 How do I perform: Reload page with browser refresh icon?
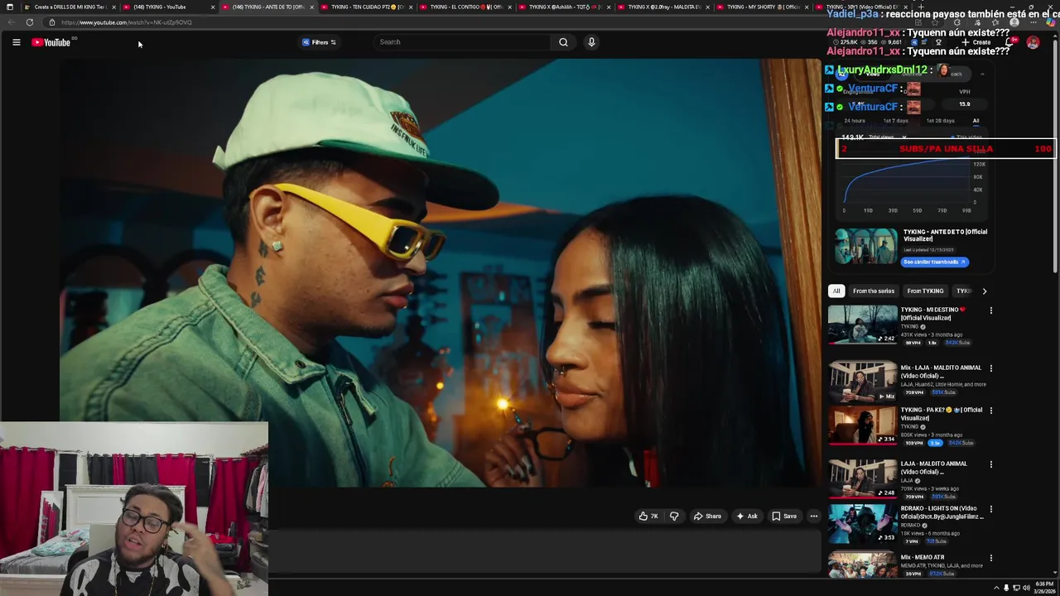[30, 22]
